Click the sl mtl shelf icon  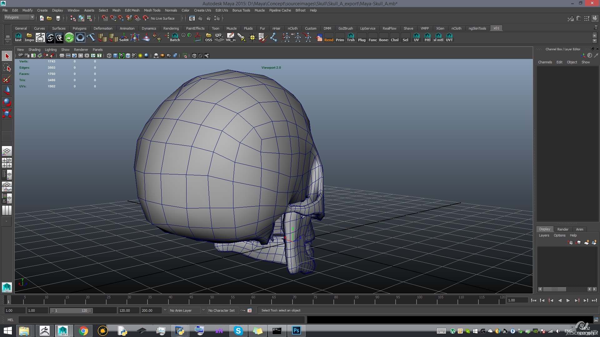438,37
